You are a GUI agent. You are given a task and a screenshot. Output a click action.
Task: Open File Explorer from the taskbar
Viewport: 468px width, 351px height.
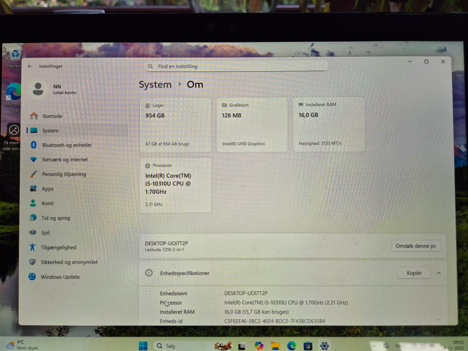(275, 346)
